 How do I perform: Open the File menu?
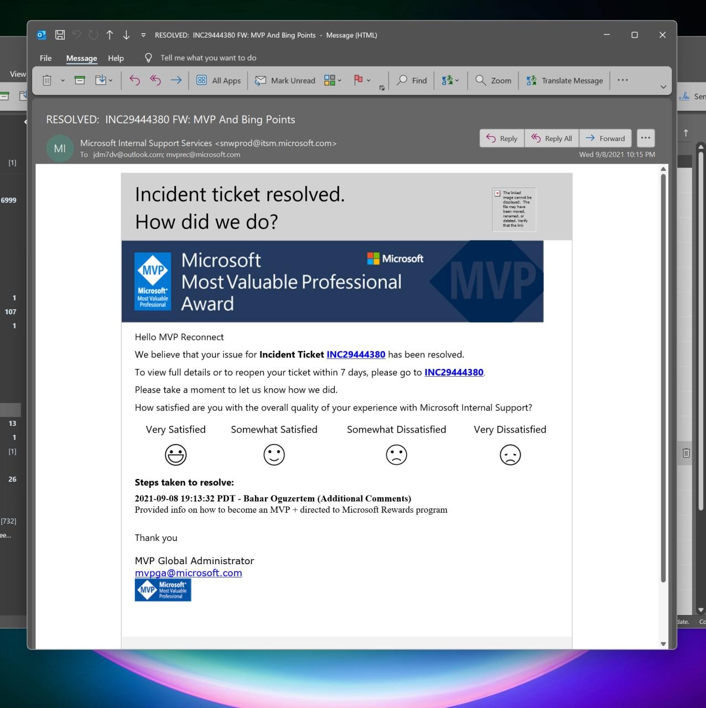pyautogui.click(x=46, y=58)
